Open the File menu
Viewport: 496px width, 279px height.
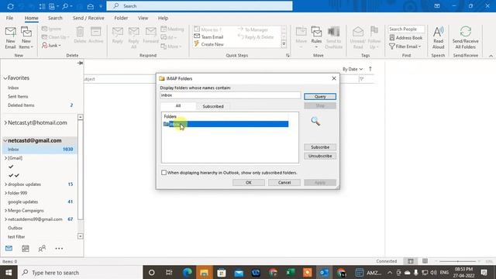(x=9, y=18)
